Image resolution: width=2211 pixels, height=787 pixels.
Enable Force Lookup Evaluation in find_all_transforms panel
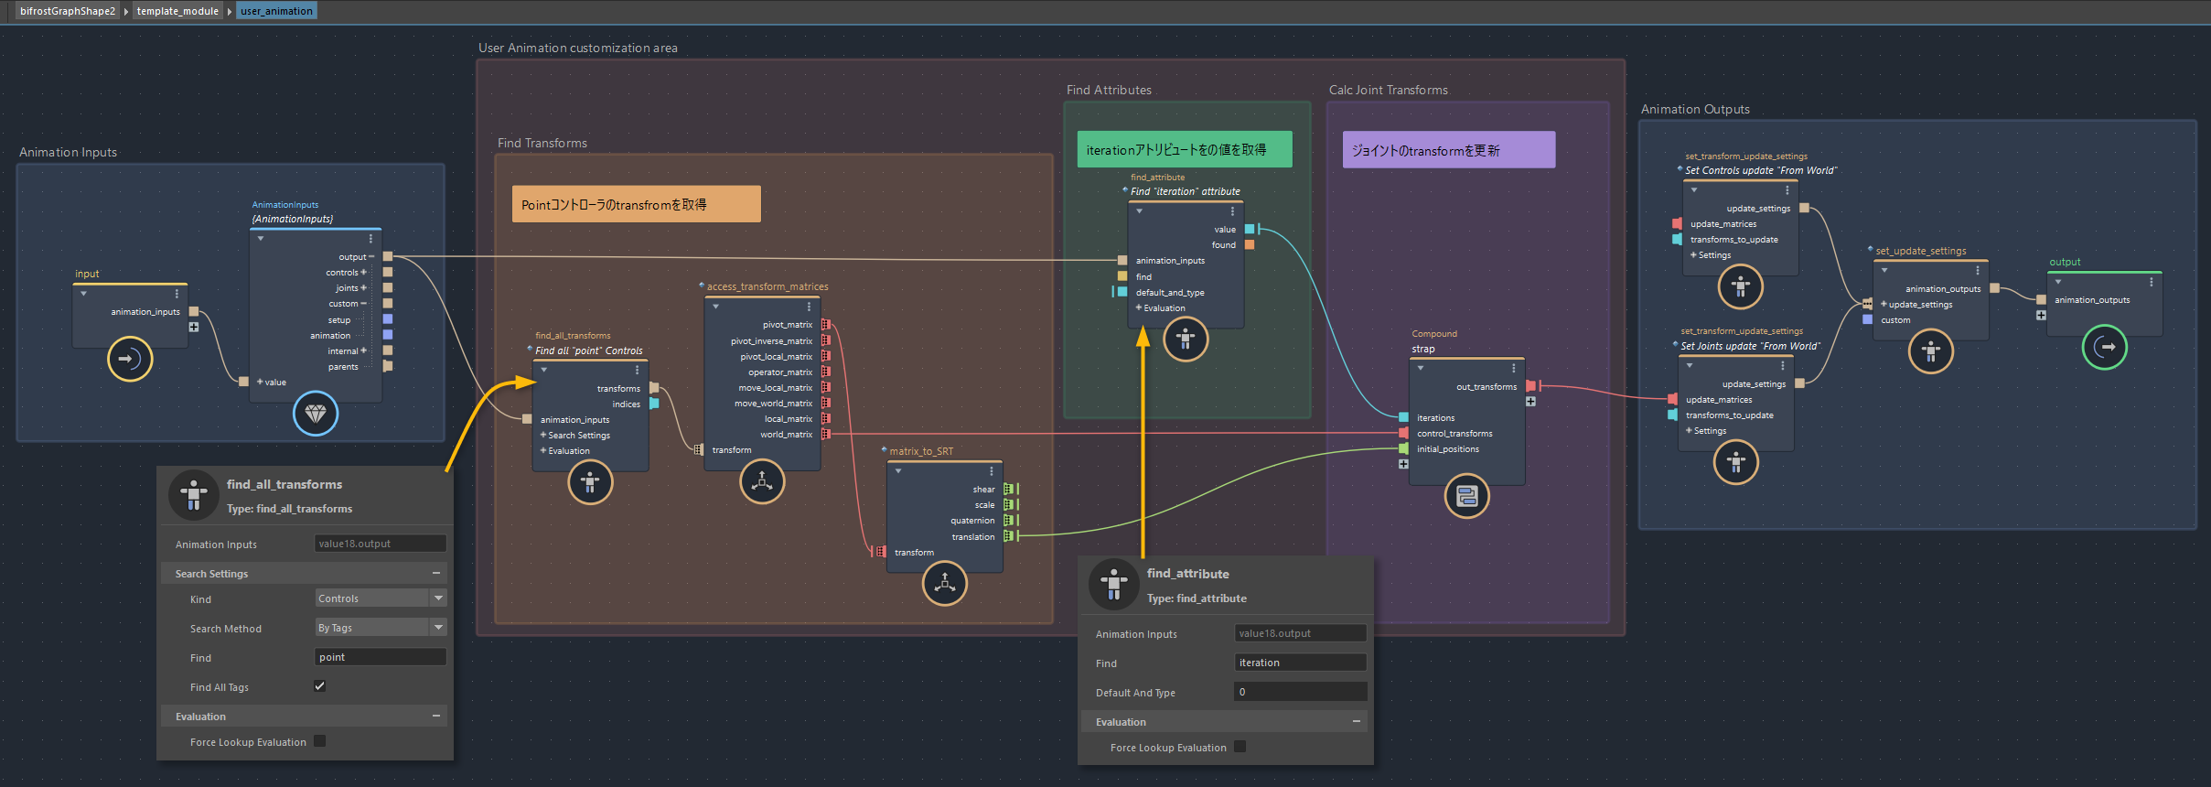(320, 741)
